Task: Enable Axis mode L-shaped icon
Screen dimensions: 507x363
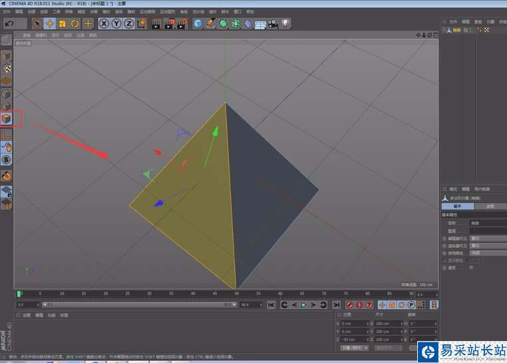Action: point(7,135)
